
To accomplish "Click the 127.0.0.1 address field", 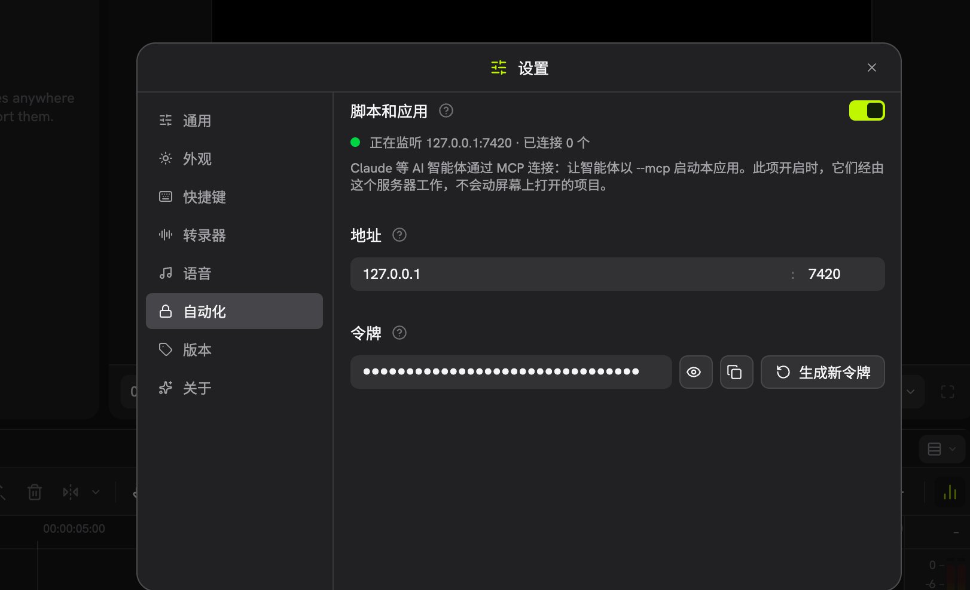I will pyautogui.click(x=568, y=274).
